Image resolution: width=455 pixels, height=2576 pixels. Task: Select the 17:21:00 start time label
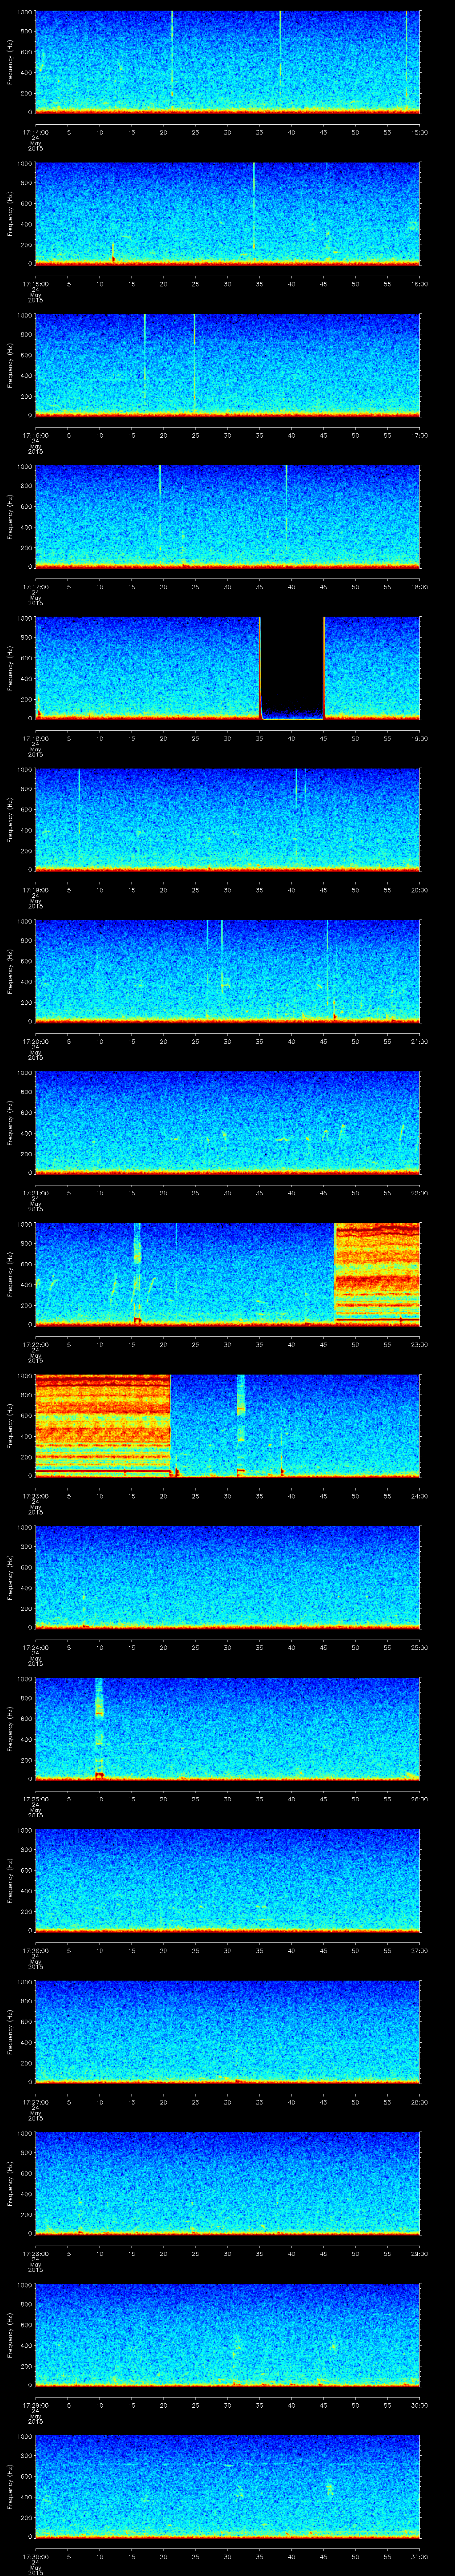click(35, 1192)
